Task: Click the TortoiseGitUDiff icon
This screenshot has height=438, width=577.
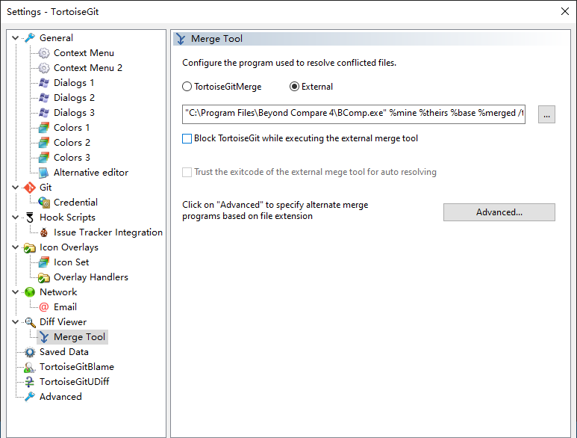Action: point(30,382)
